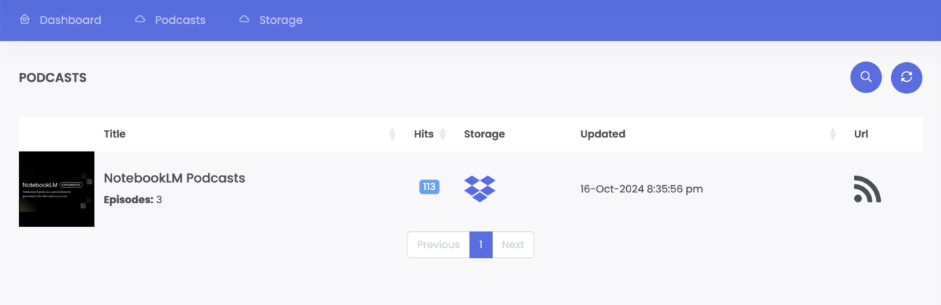The image size is (941, 305).
Task: Open the NotebookLM Podcasts title link
Action: [174, 178]
